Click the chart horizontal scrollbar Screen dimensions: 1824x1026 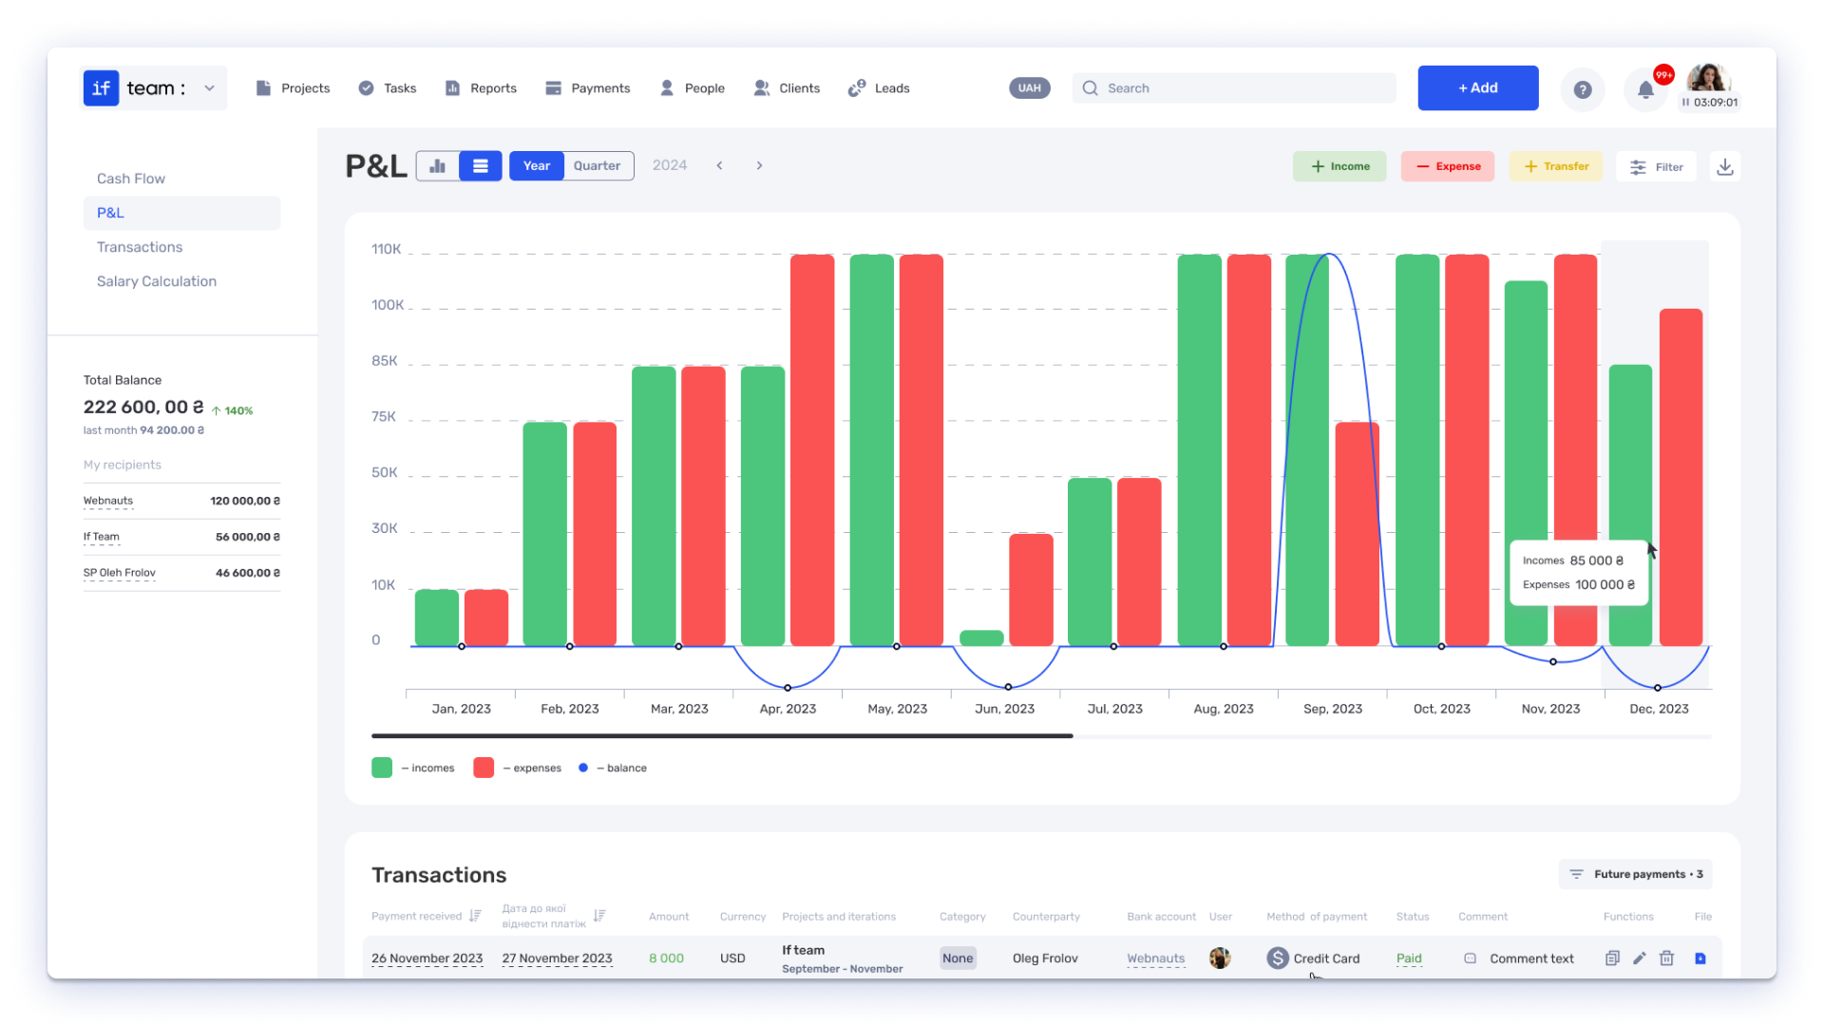pyautogui.click(x=722, y=735)
